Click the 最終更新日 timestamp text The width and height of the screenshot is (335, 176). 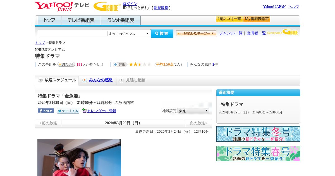pyautogui.click(x=172, y=131)
